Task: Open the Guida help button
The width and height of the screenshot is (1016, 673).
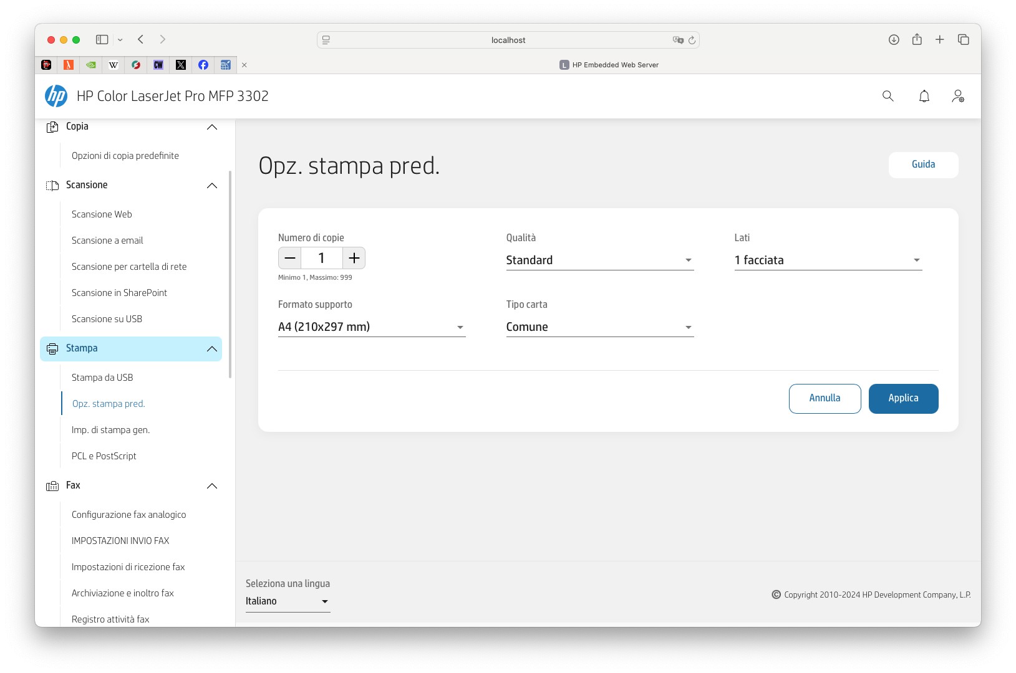Action: [924, 165]
